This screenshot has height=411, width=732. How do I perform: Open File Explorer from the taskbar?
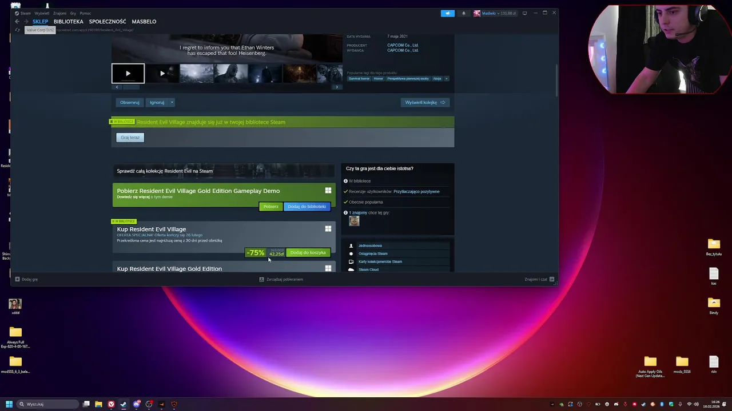pos(98,404)
